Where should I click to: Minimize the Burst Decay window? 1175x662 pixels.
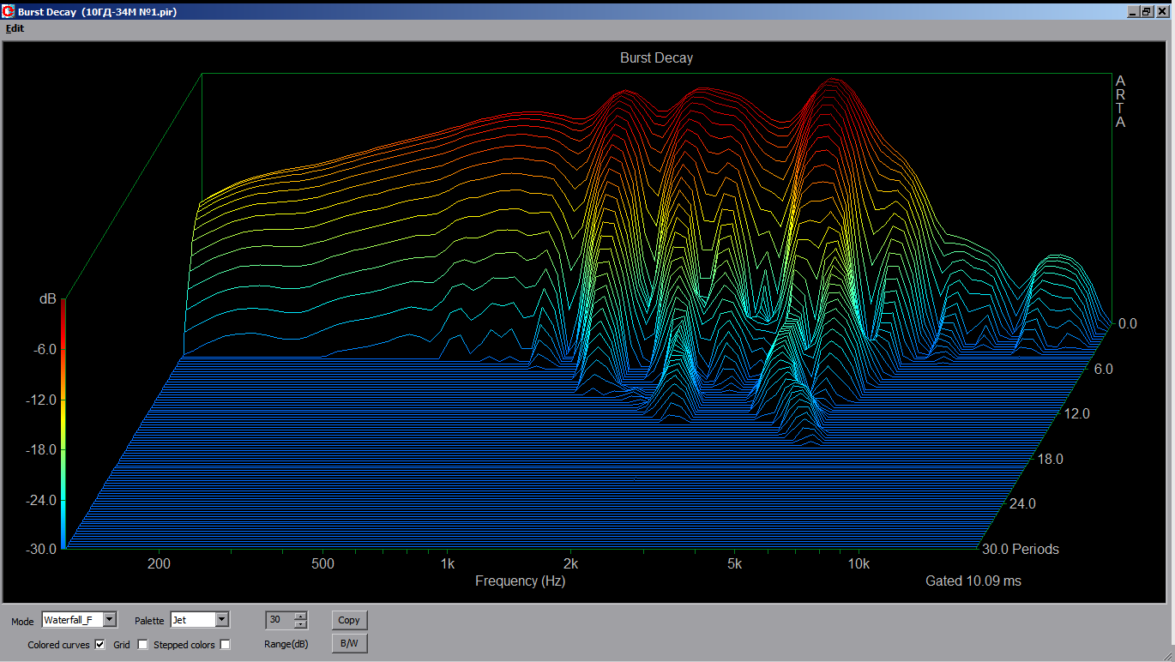tap(1133, 12)
